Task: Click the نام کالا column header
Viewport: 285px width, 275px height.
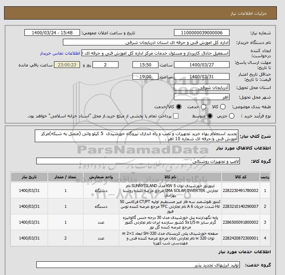Action: point(170,177)
